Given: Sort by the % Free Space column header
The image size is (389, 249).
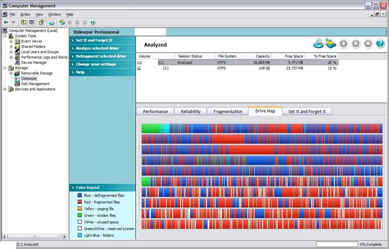Looking at the screenshot, I should 321,56.
